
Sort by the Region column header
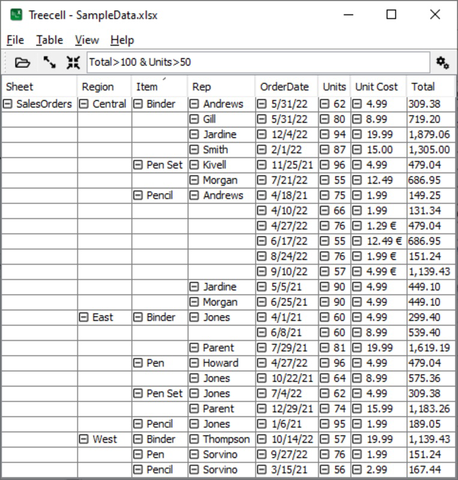pyautogui.click(x=104, y=86)
